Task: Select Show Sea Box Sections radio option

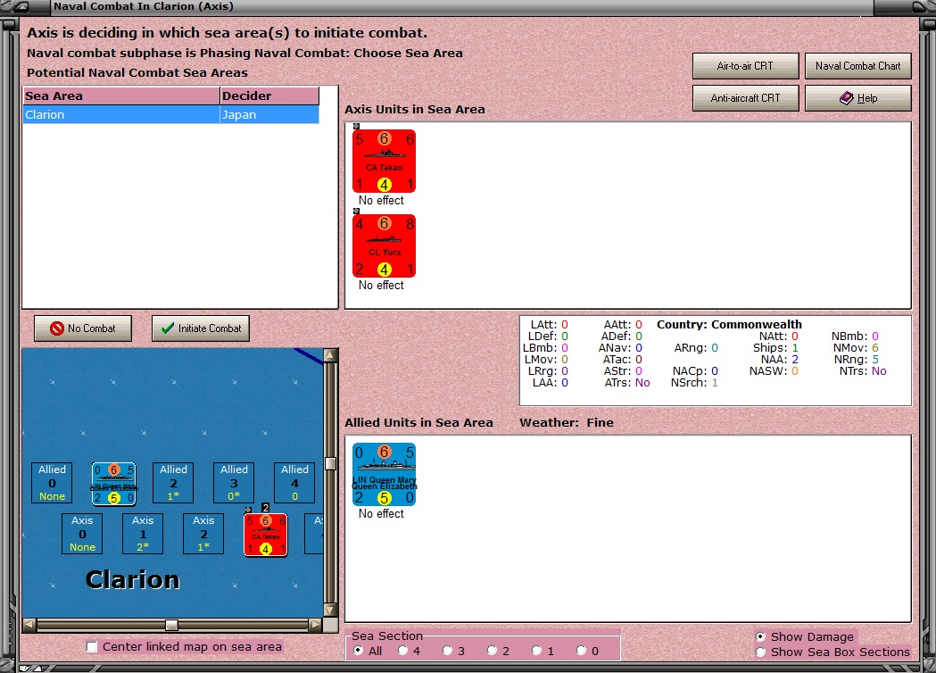Action: pos(760,652)
